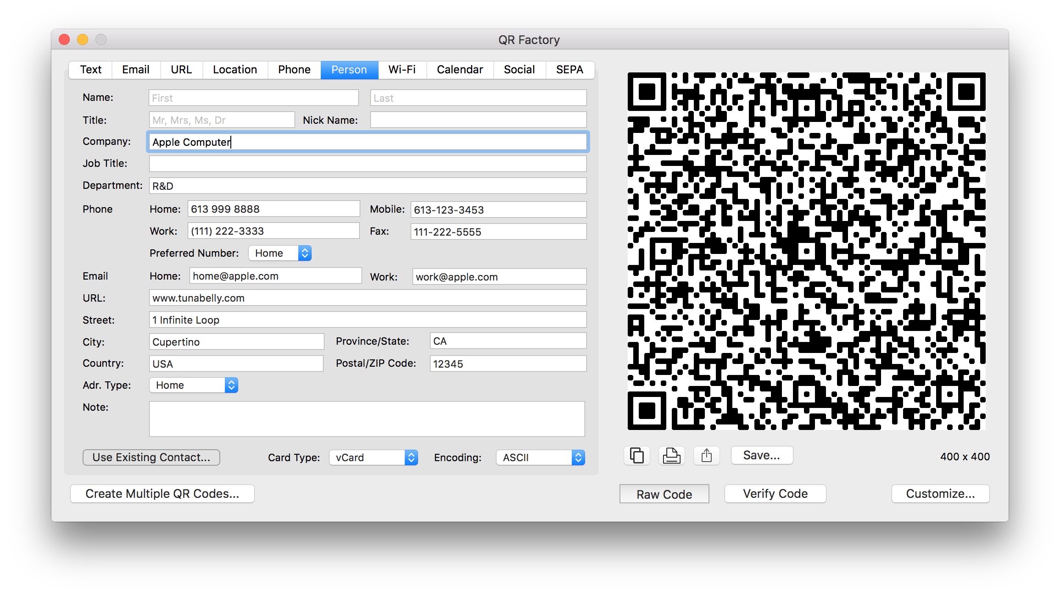
Task: Click the City field
Action: click(237, 342)
